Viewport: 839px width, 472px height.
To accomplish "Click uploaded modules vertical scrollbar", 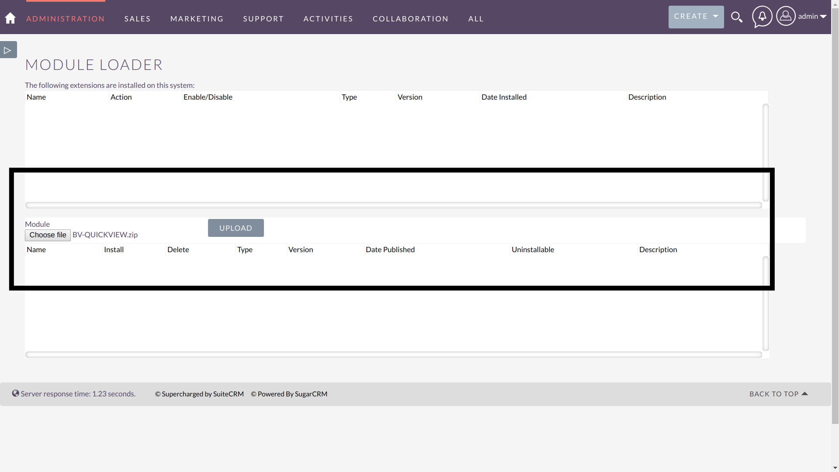I will pyautogui.click(x=766, y=304).
